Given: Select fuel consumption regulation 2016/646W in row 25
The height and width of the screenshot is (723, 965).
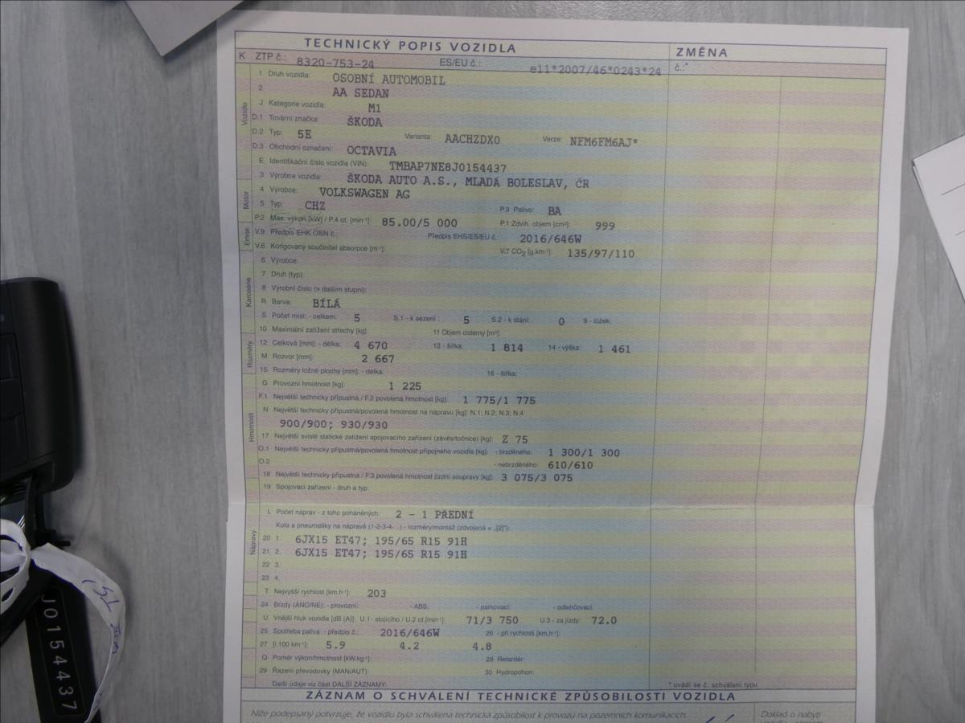Looking at the screenshot, I should (x=409, y=633).
